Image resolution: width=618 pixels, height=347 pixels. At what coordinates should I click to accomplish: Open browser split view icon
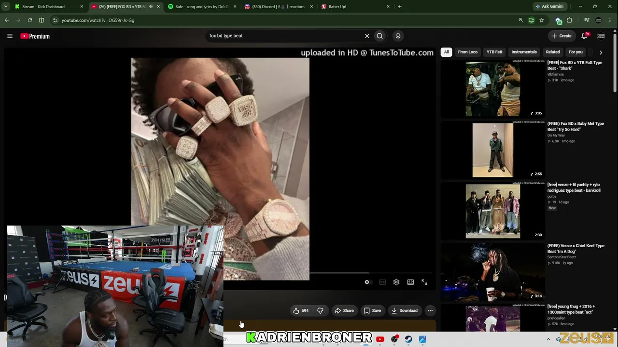42,20
